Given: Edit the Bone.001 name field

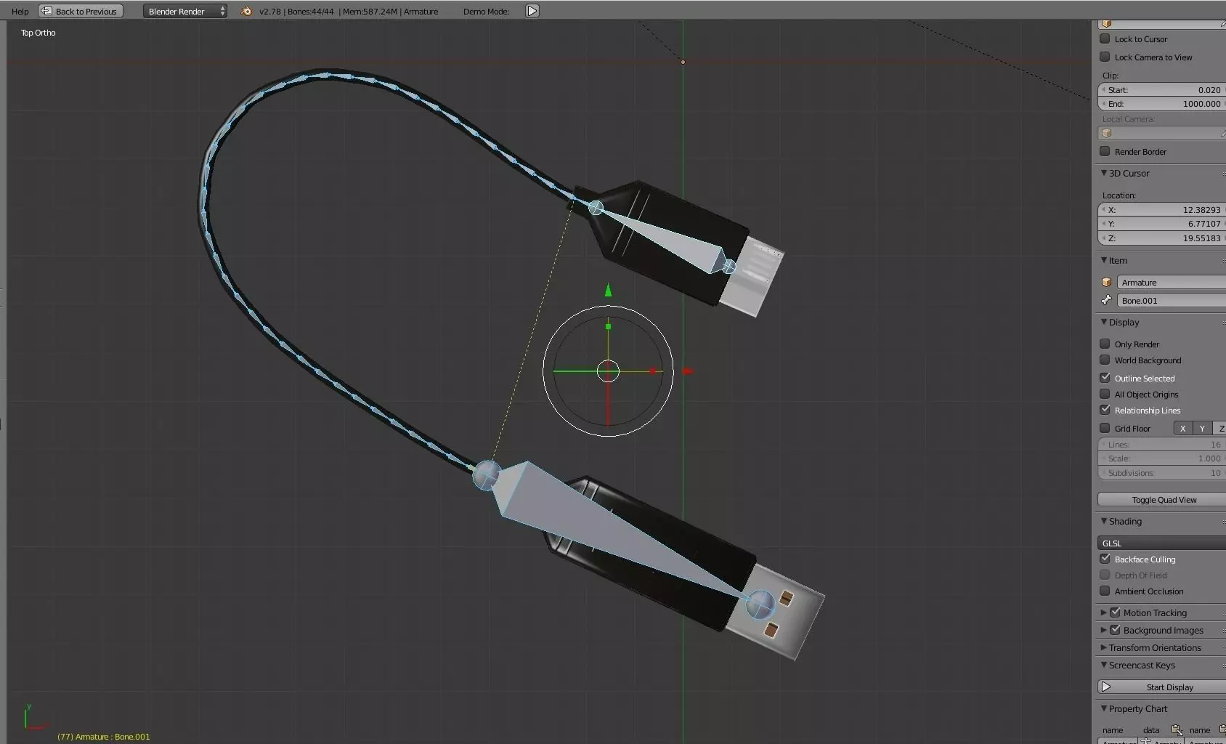Looking at the screenshot, I should [x=1171, y=300].
